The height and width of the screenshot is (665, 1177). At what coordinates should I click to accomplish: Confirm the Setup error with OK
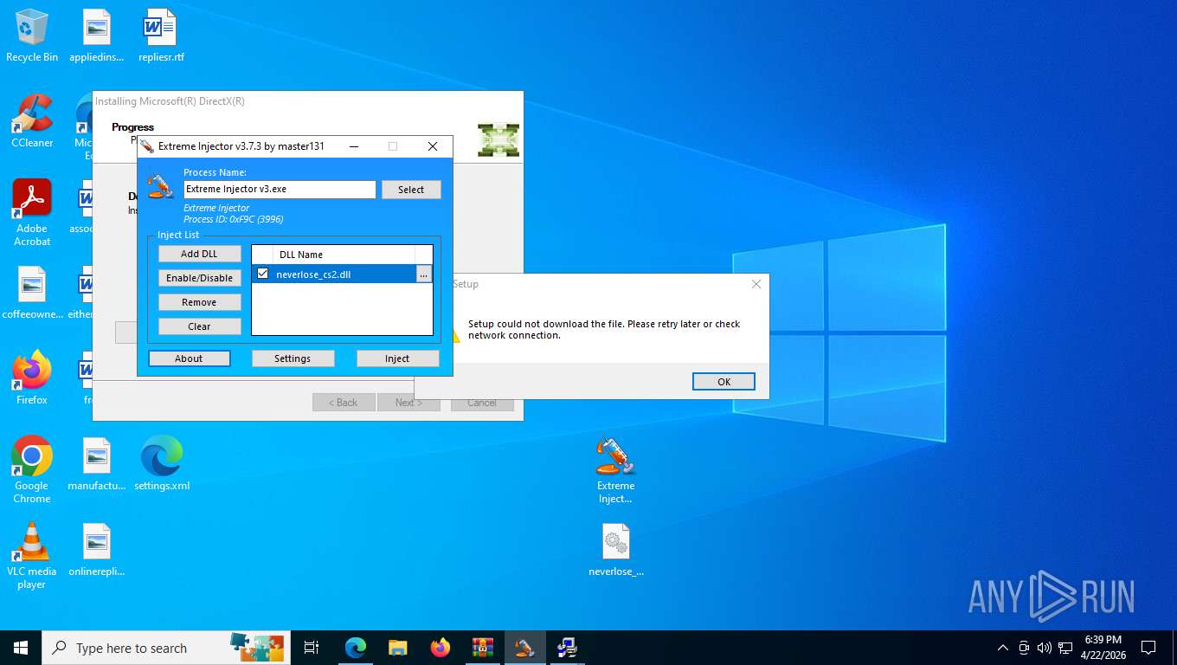pyautogui.click(x=724, y=382)
